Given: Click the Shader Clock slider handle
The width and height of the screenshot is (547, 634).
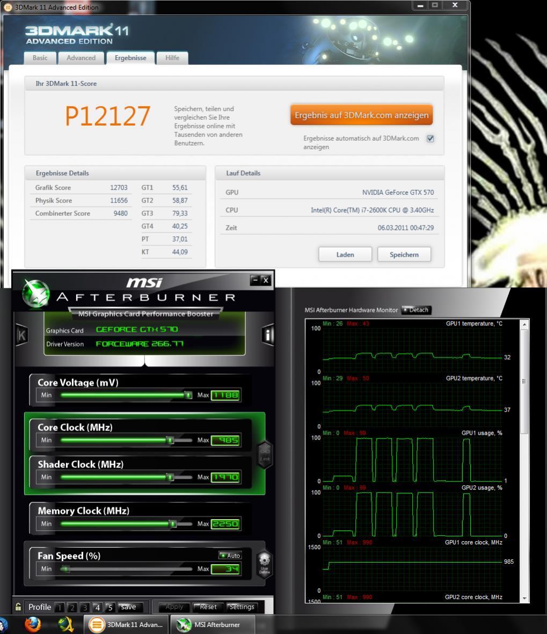Looking at the screenshot, I should click(170, 477).
